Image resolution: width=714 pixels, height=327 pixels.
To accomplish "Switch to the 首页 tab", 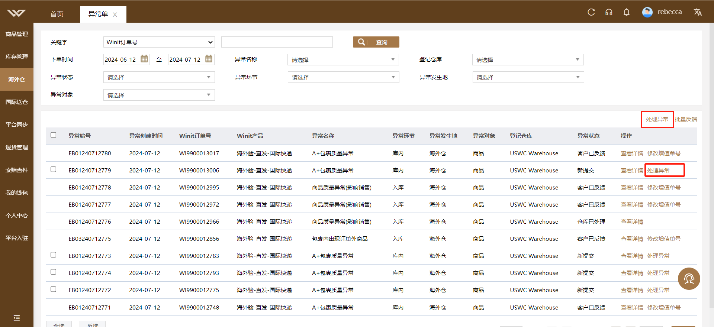I will coord(57,14).
